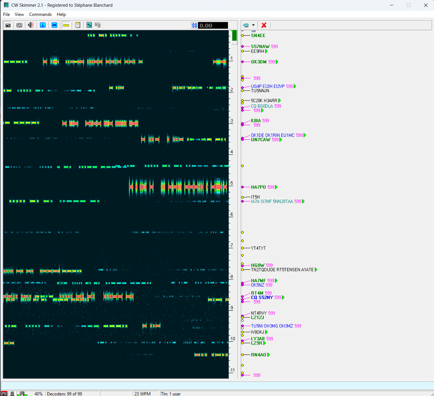Toggle the yellow ruler frequency scale button
434x396 pixels.
[66, 25]
